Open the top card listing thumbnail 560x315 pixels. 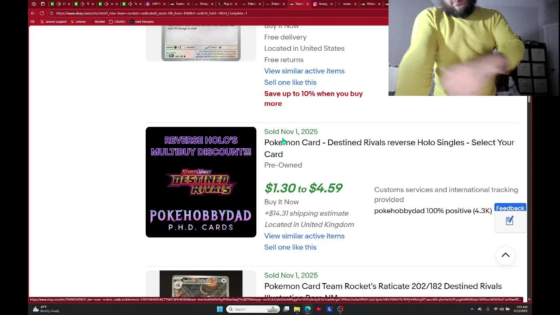(201, 43)
